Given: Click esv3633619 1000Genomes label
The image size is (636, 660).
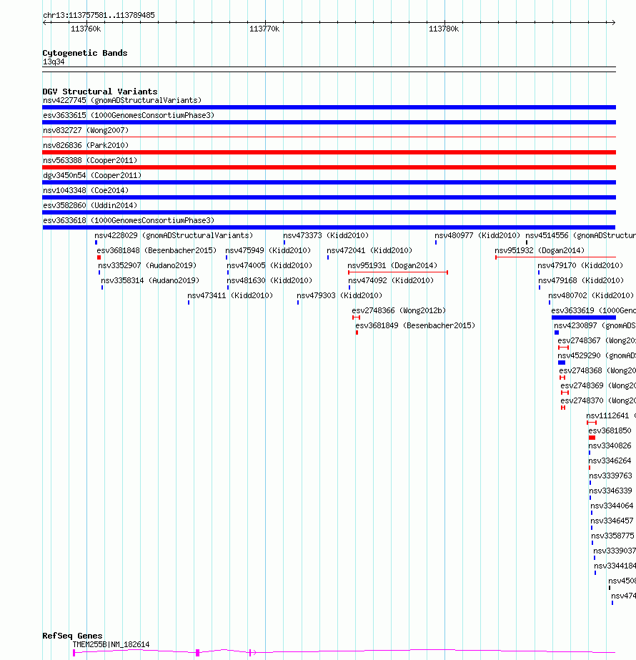Looking at the screenshot, I should (594, 310).
